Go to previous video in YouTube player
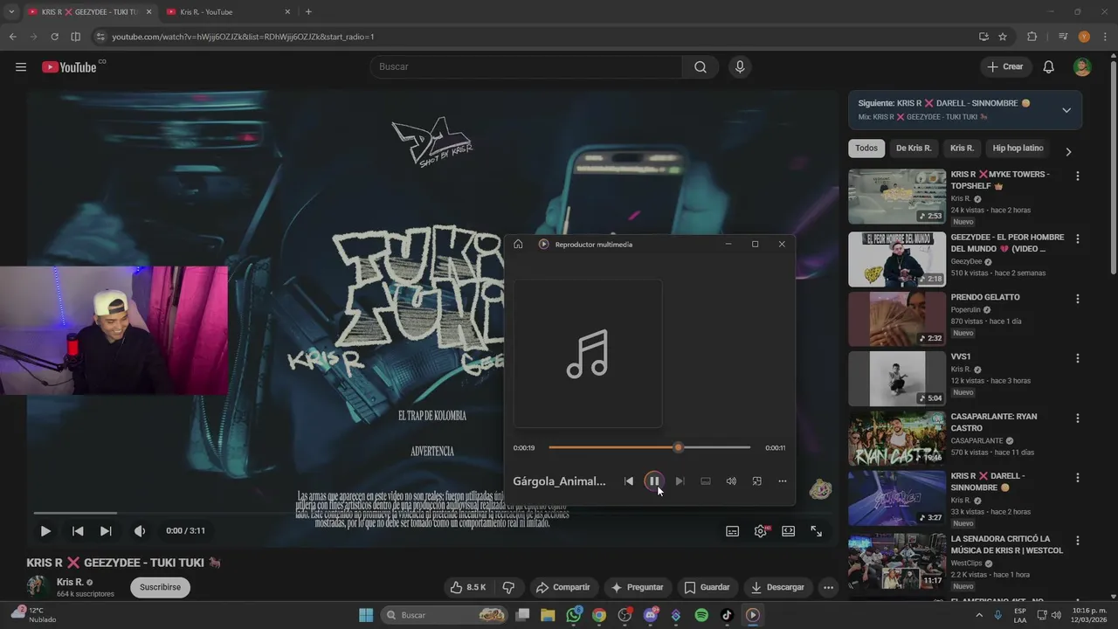 click(78, 530)
